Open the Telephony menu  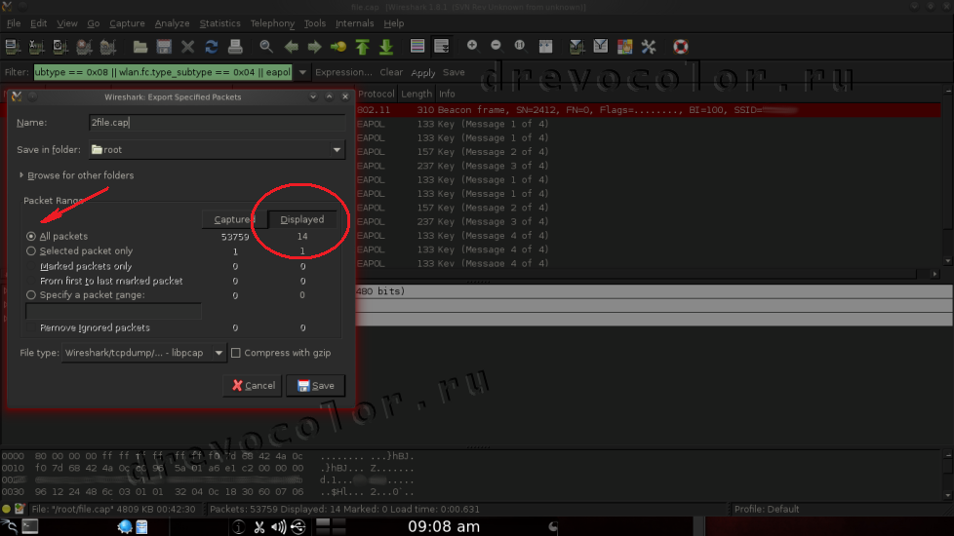tap(272, 23)
